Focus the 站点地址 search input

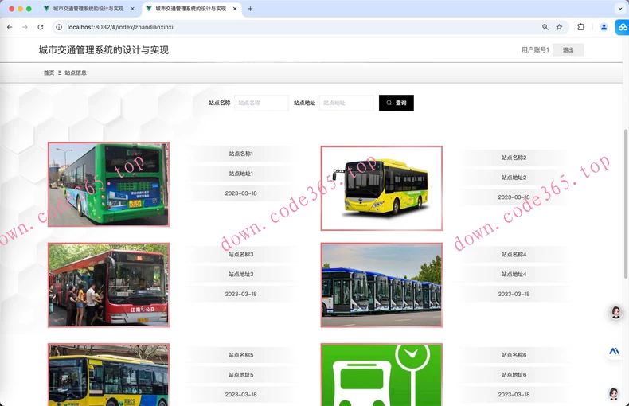[346, 103]
